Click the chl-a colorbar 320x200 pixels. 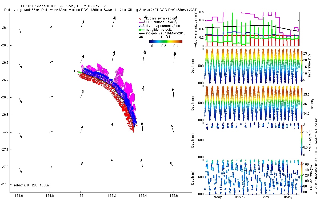302,139
